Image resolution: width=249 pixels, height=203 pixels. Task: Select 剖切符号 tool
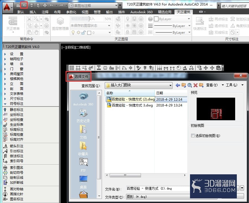[x=13, y=172]
